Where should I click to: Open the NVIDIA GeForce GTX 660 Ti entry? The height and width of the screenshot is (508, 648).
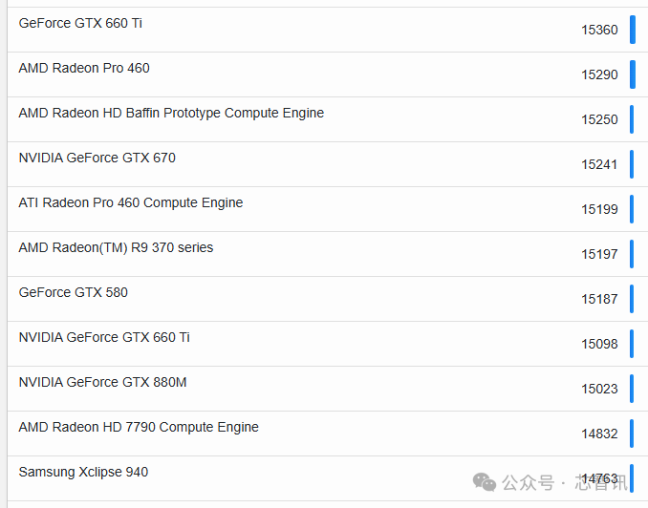tap(104, 337)
